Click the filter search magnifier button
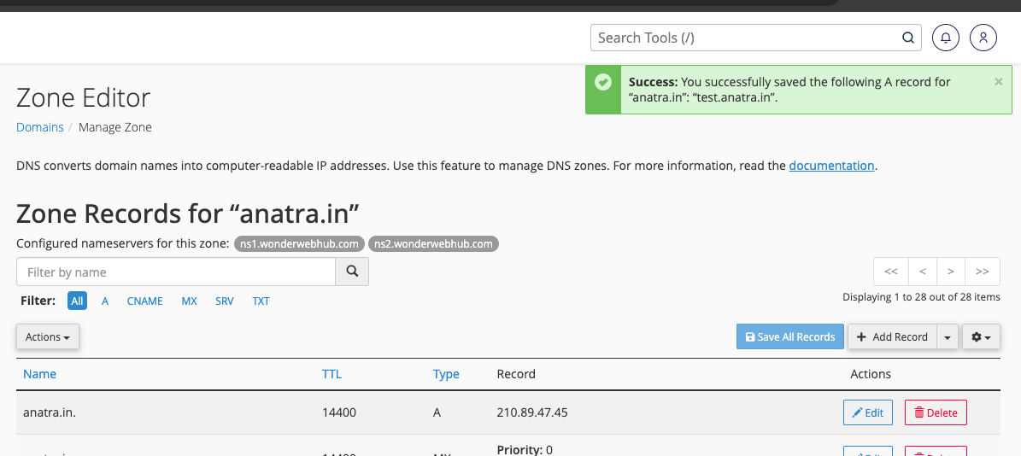 coord(352,272)
